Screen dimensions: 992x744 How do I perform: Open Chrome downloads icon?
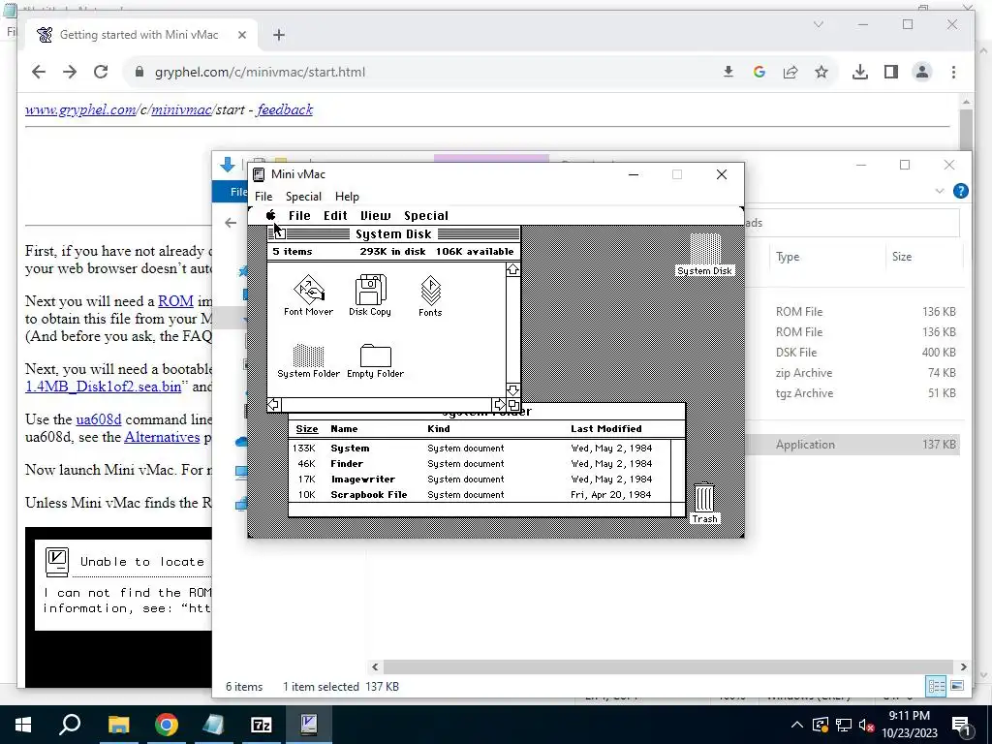(x=860, y=72)
